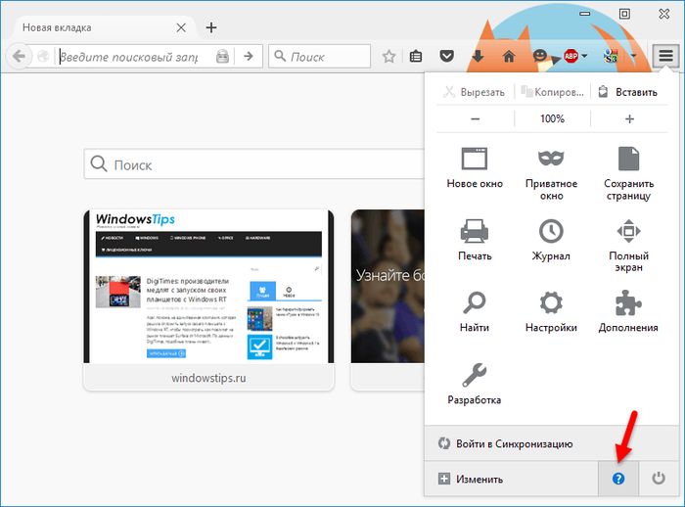Open the History (Журнал) clock icon
Image resolution: width=685 pixels, height=507 pixels.
[552, 232]
